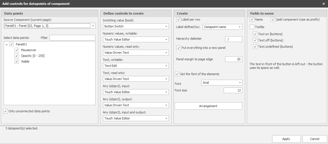Toggle add component type as prefix
This screenshot has width=328, height=144.
coord(273,19)
